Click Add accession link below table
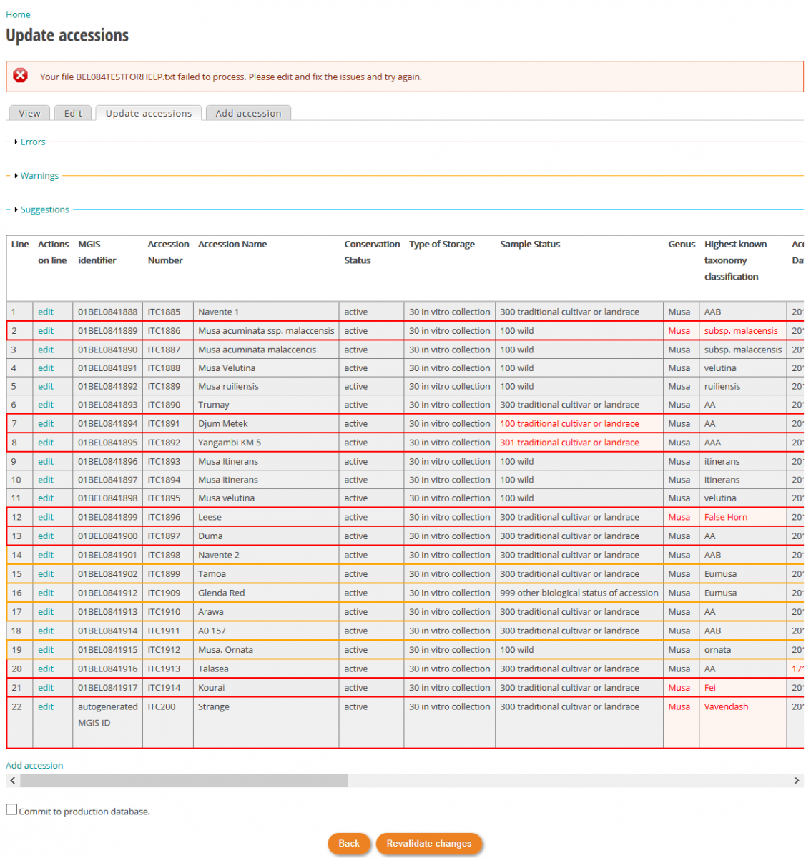 pos(34,766)
